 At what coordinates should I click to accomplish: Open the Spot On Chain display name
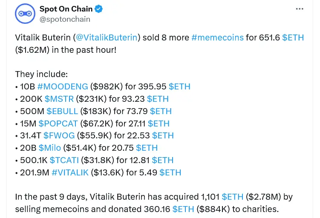pos(66,9)
